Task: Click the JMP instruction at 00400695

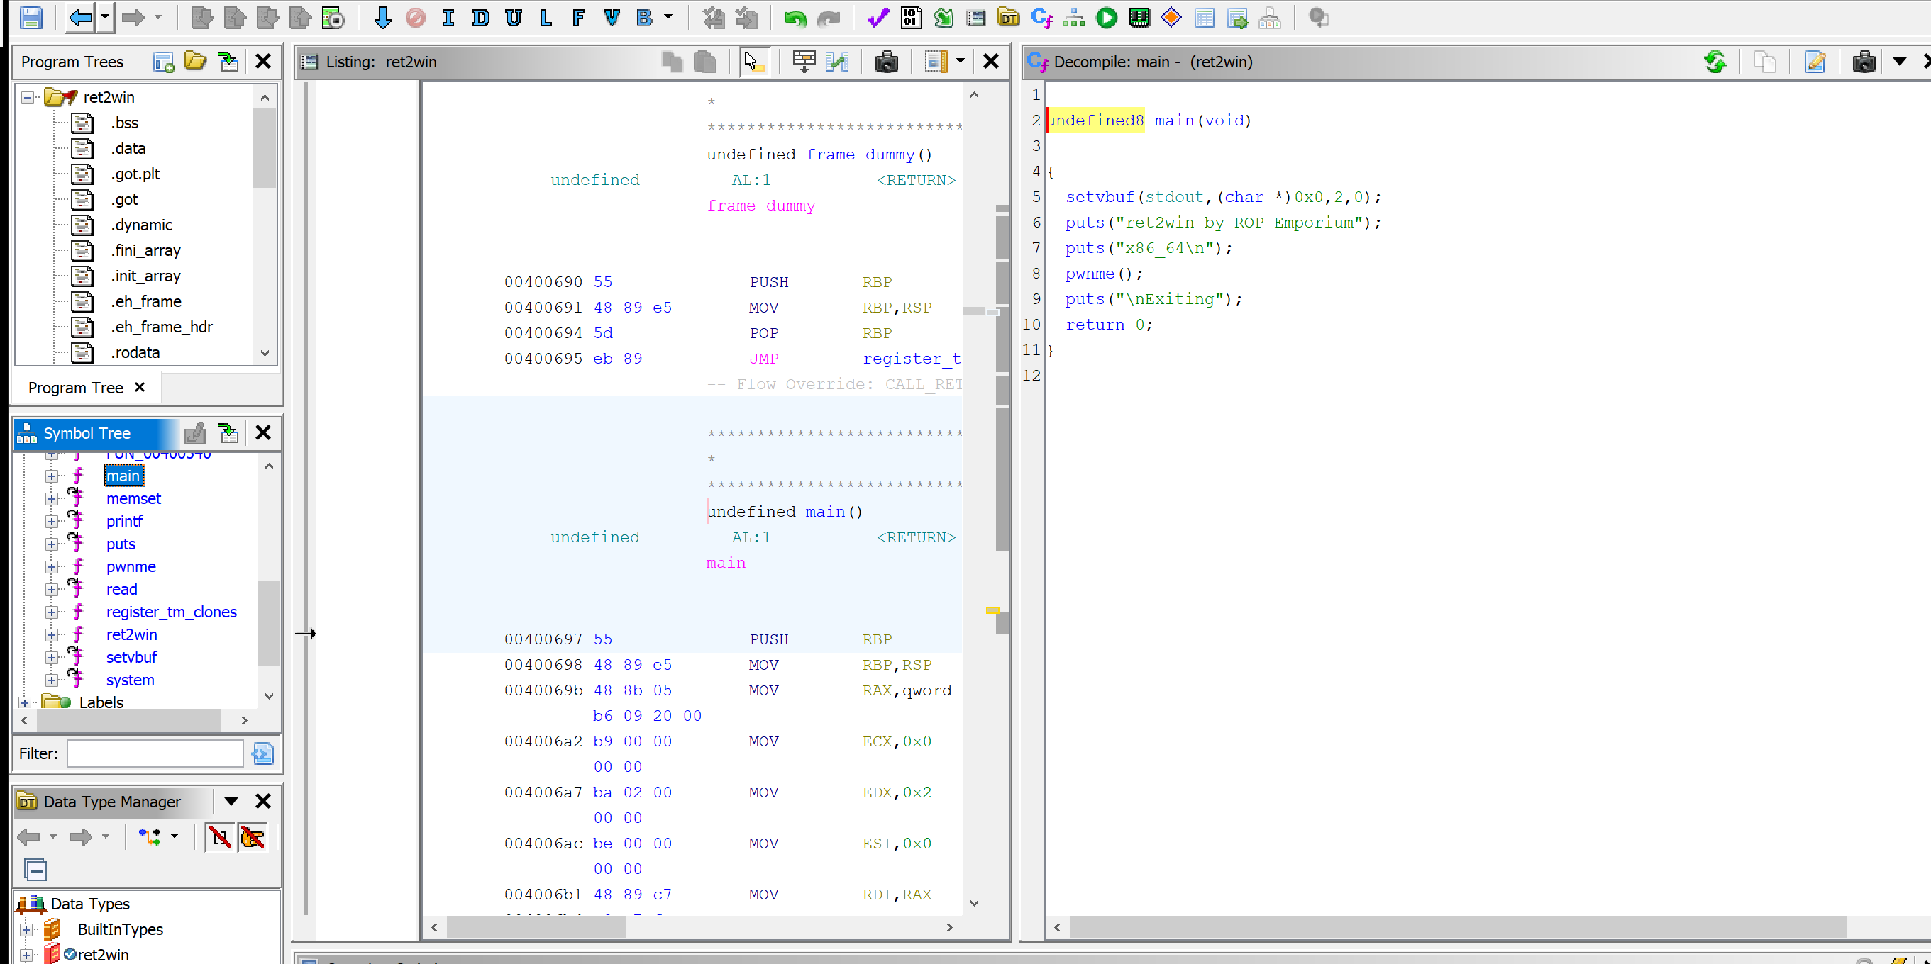Action: [x=763, y=359]
